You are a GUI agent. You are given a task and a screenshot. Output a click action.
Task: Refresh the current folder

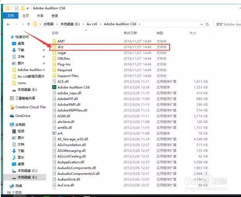pos(207,24)
